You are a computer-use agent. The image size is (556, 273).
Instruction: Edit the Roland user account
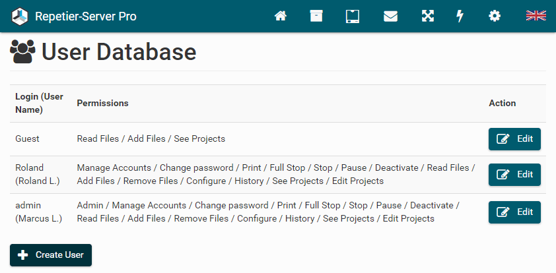[x=514, y=174]
